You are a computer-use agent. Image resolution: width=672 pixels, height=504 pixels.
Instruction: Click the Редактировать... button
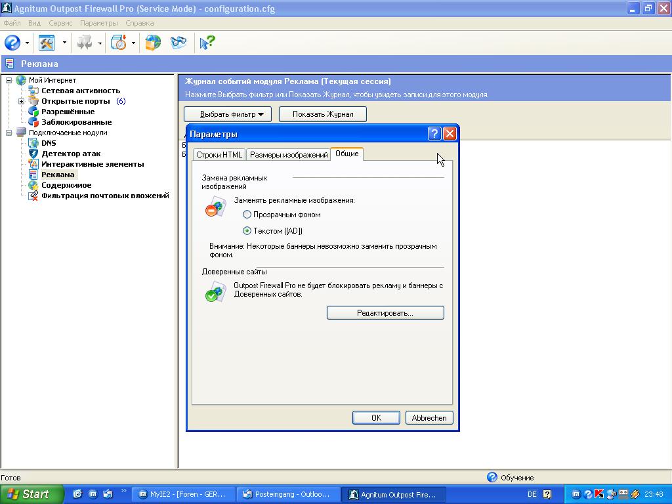[x=385, y=313]
